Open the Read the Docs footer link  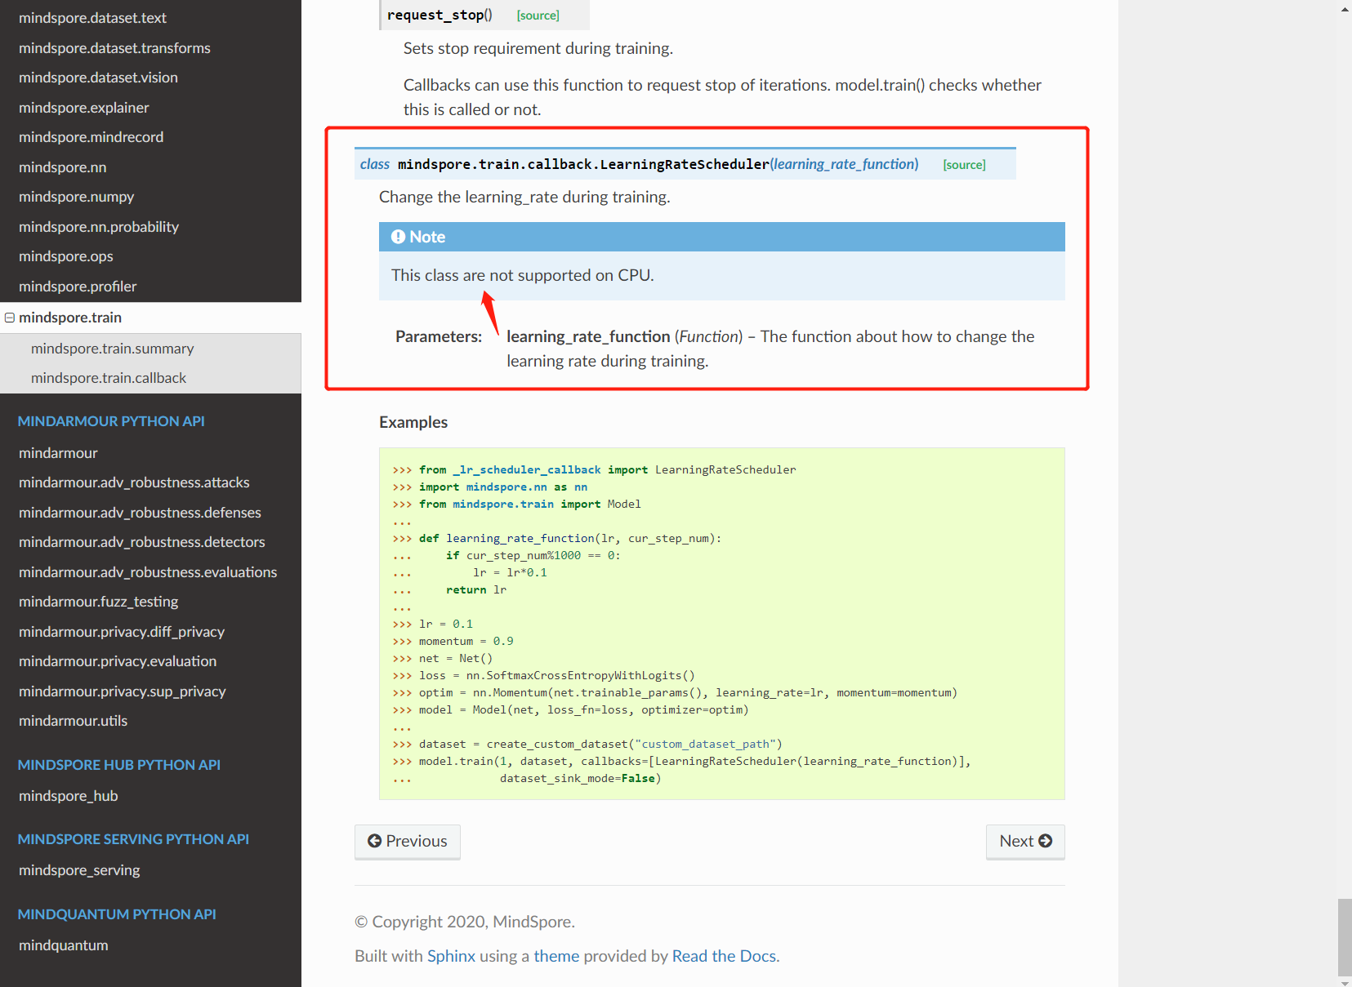(x=724, y=956)
